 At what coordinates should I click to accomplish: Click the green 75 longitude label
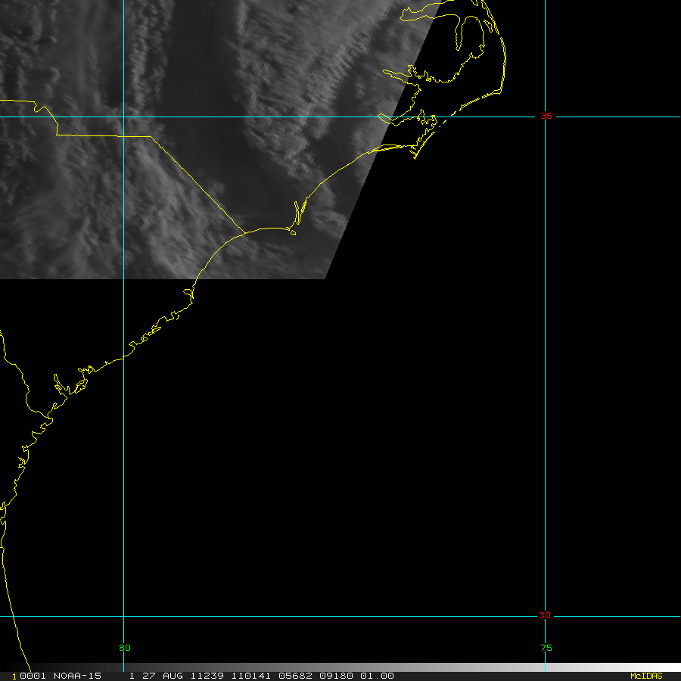546,647
